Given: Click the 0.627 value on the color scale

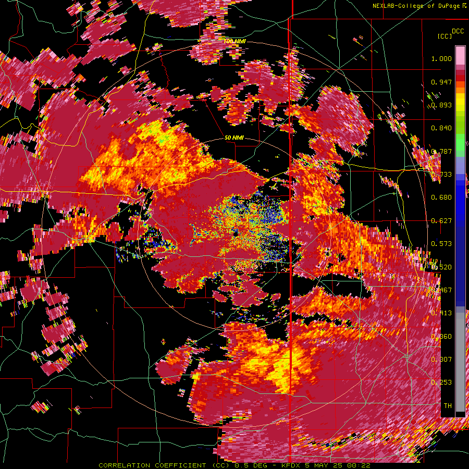Looking at the screenshot, I should pyautogui.click(x=441, y=221).
